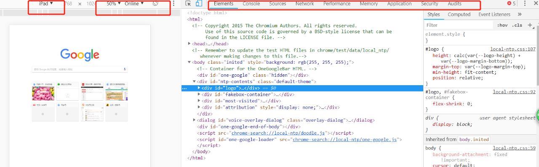Toggle the .cls element classes panel
This screenshot has width=539, height=167.
pos(517,25)
